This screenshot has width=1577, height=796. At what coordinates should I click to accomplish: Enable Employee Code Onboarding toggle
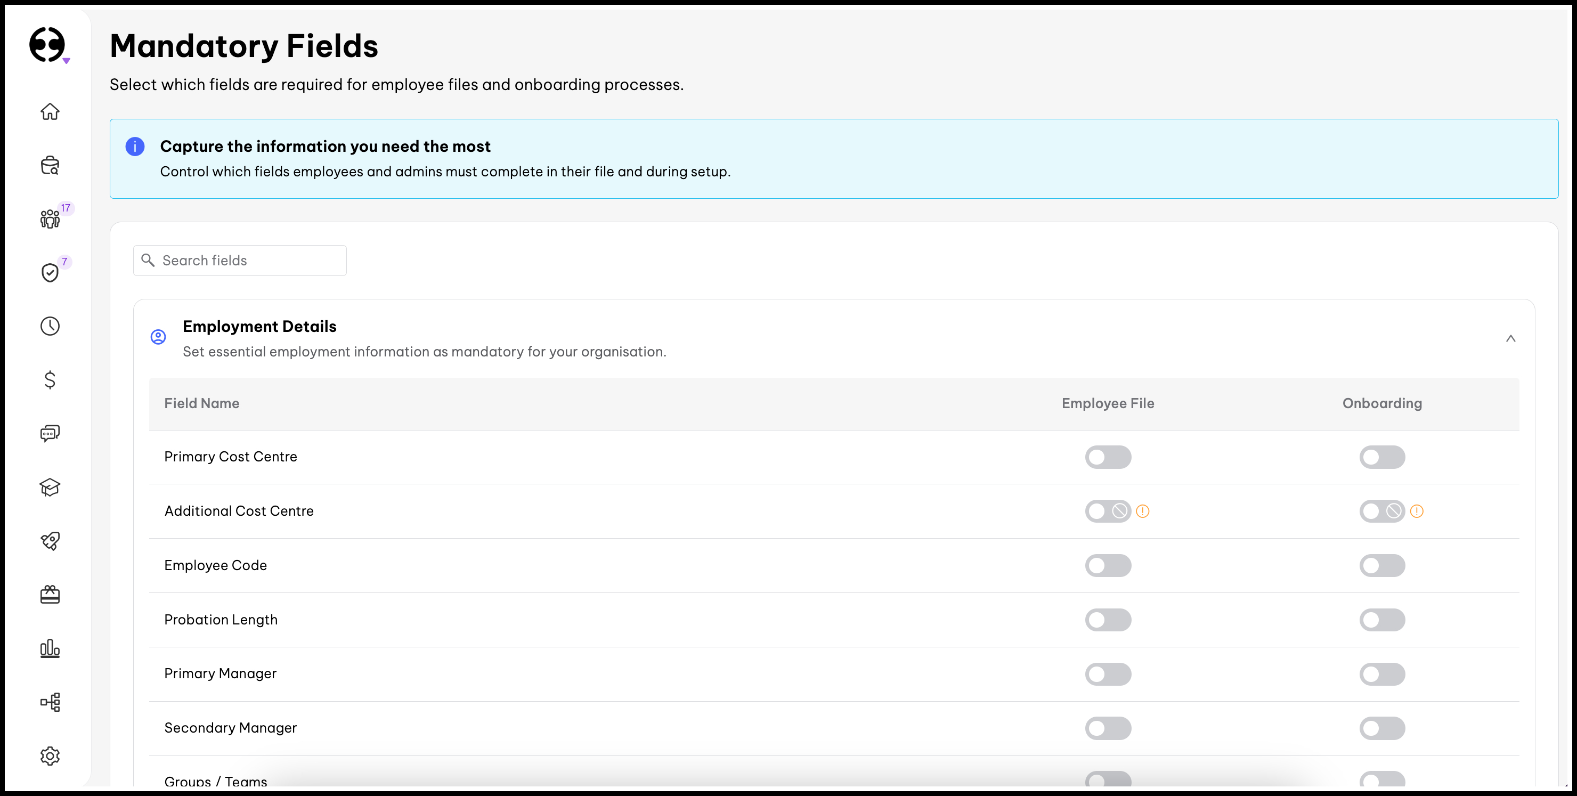pyautogui.click(x=1381, y=565)
